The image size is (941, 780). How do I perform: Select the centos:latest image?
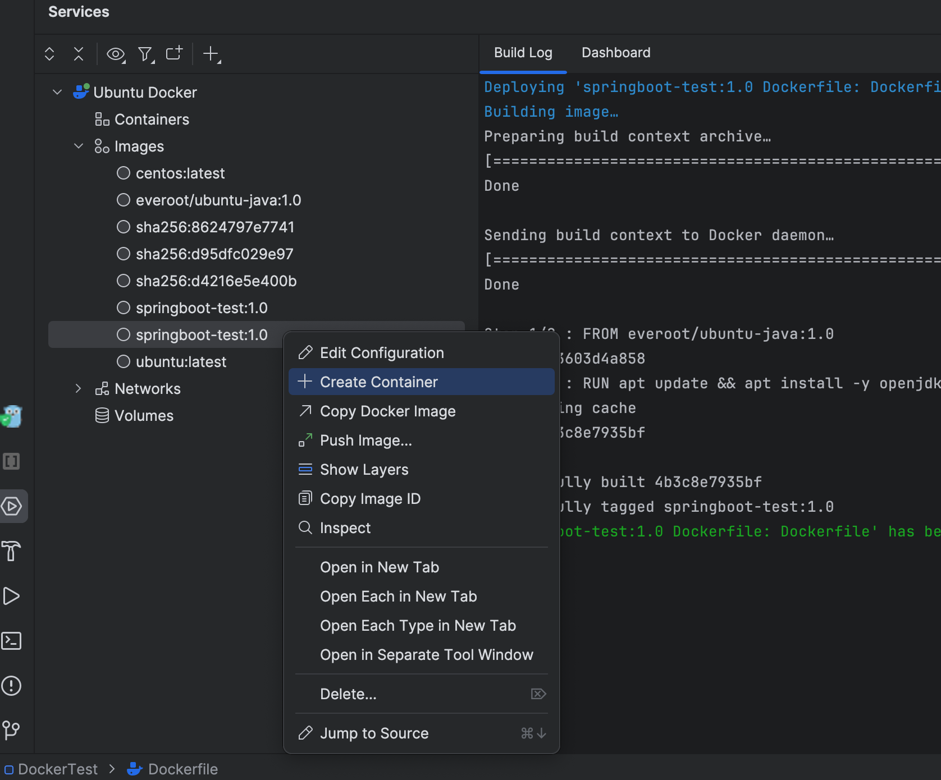[180, 173]
